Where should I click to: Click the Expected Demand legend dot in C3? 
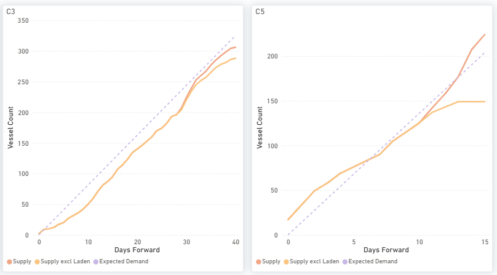96,261
